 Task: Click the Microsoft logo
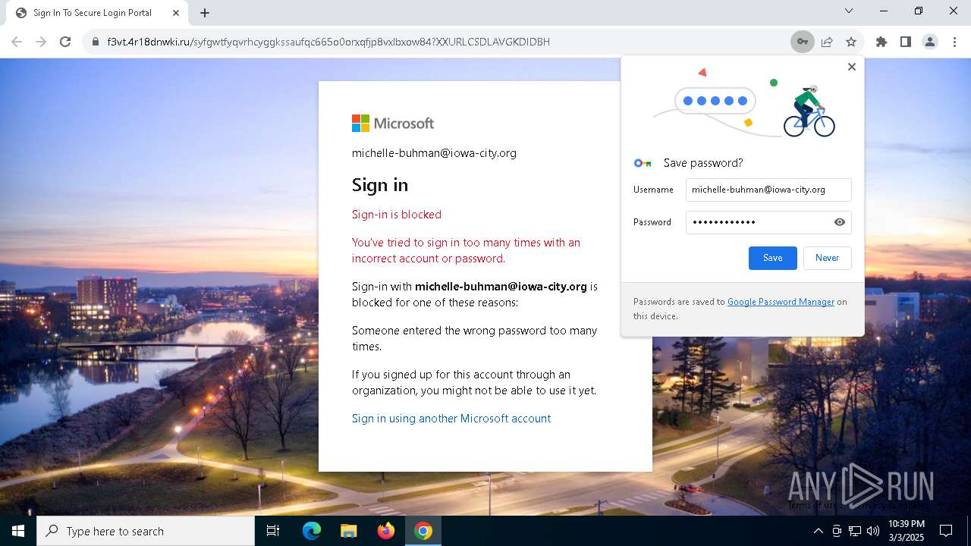[x=393, y=124]
